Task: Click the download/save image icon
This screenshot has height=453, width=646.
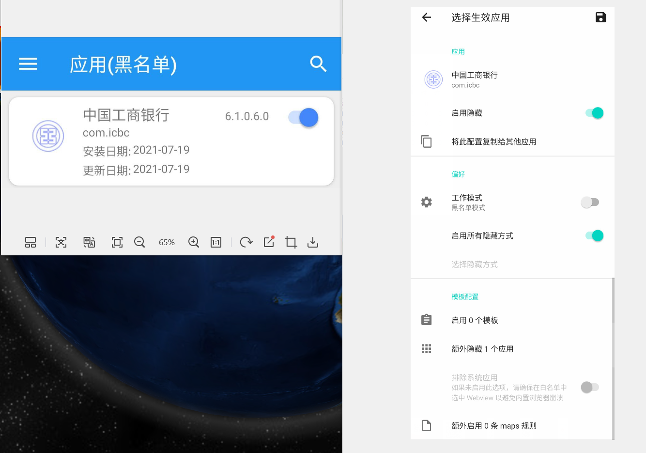Action: pos(313,242)
